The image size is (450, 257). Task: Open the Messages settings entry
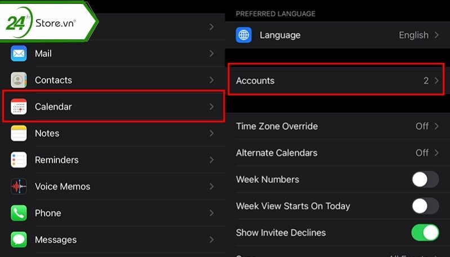pos(113,240)
